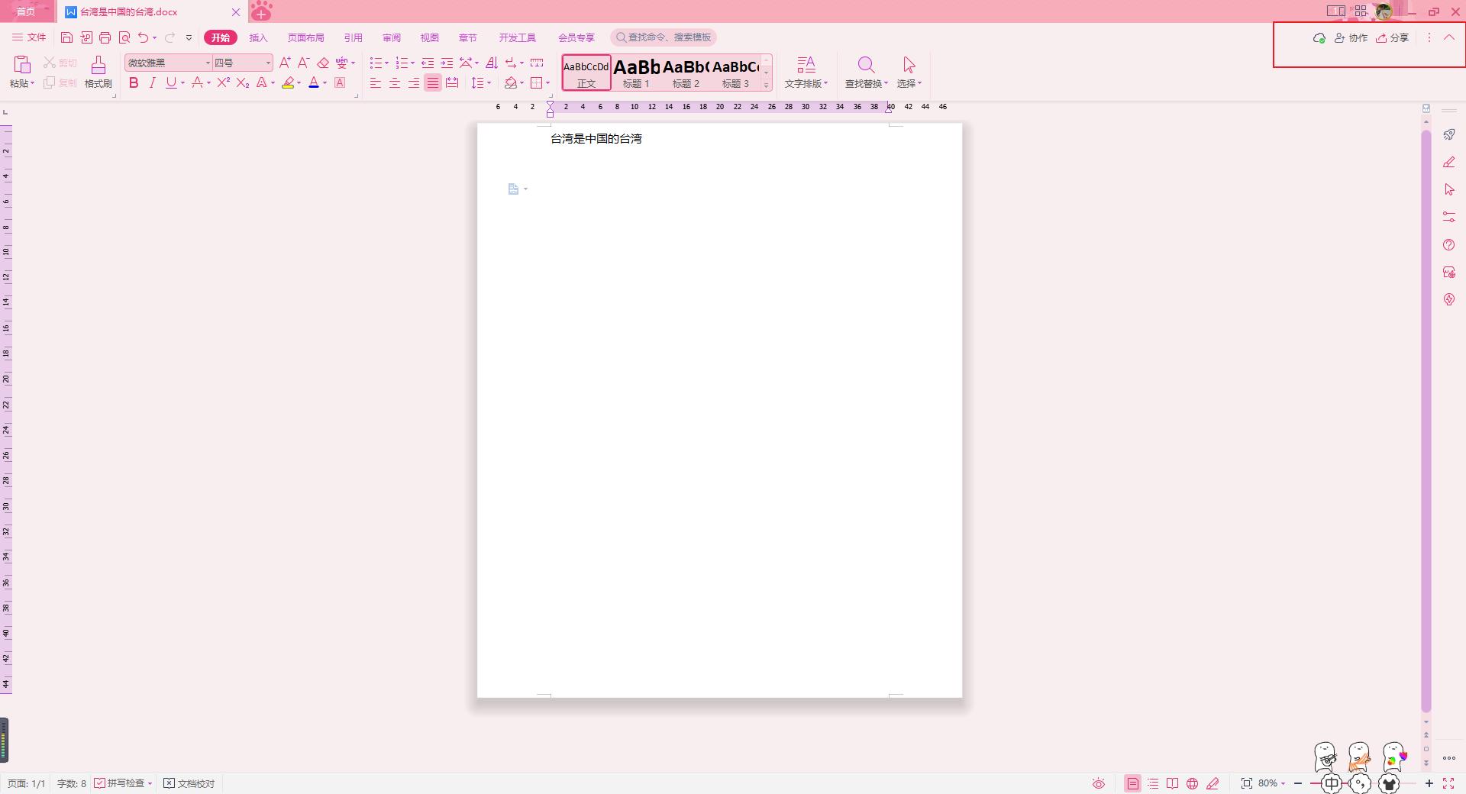1466x794 pixels.
Task: Click the superscript icon
Action: pyautogui.click(x=223, y=82)
